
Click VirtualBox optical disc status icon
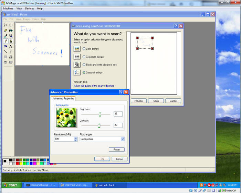(x=195, y=191)
